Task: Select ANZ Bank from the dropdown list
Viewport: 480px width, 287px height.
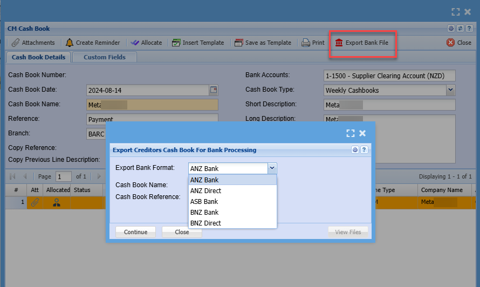Action: click(x=232, y=180)
